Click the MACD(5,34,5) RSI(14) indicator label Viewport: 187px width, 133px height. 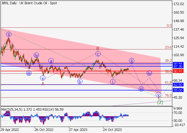tap(32, 109)
